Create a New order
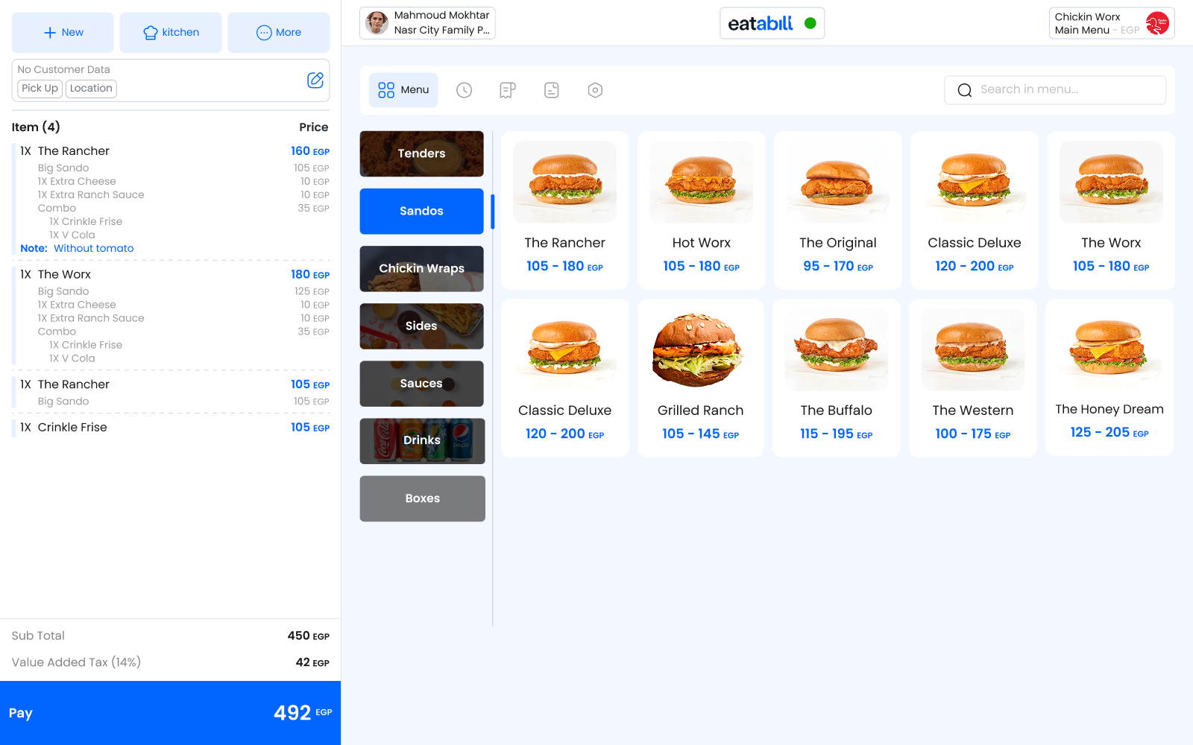This screenshot has height=745, width=1193. pos(63,32)
